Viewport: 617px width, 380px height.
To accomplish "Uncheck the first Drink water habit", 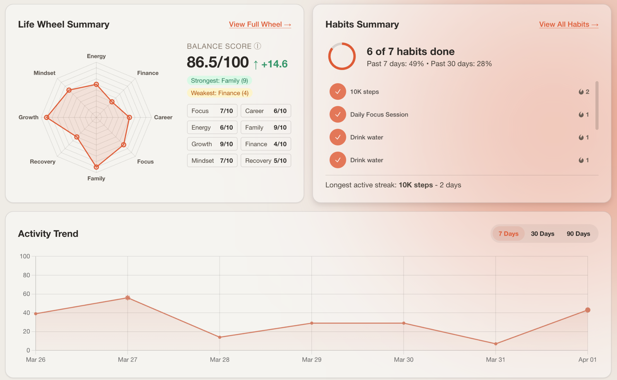I will (x=337, y=137).
